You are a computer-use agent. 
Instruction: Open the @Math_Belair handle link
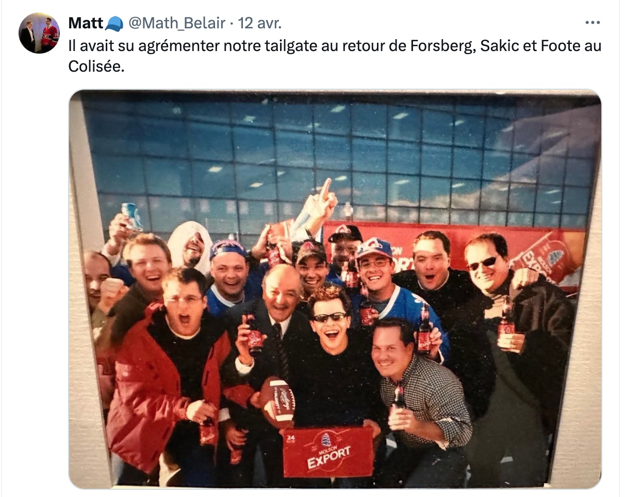click(x=176, y=23)
